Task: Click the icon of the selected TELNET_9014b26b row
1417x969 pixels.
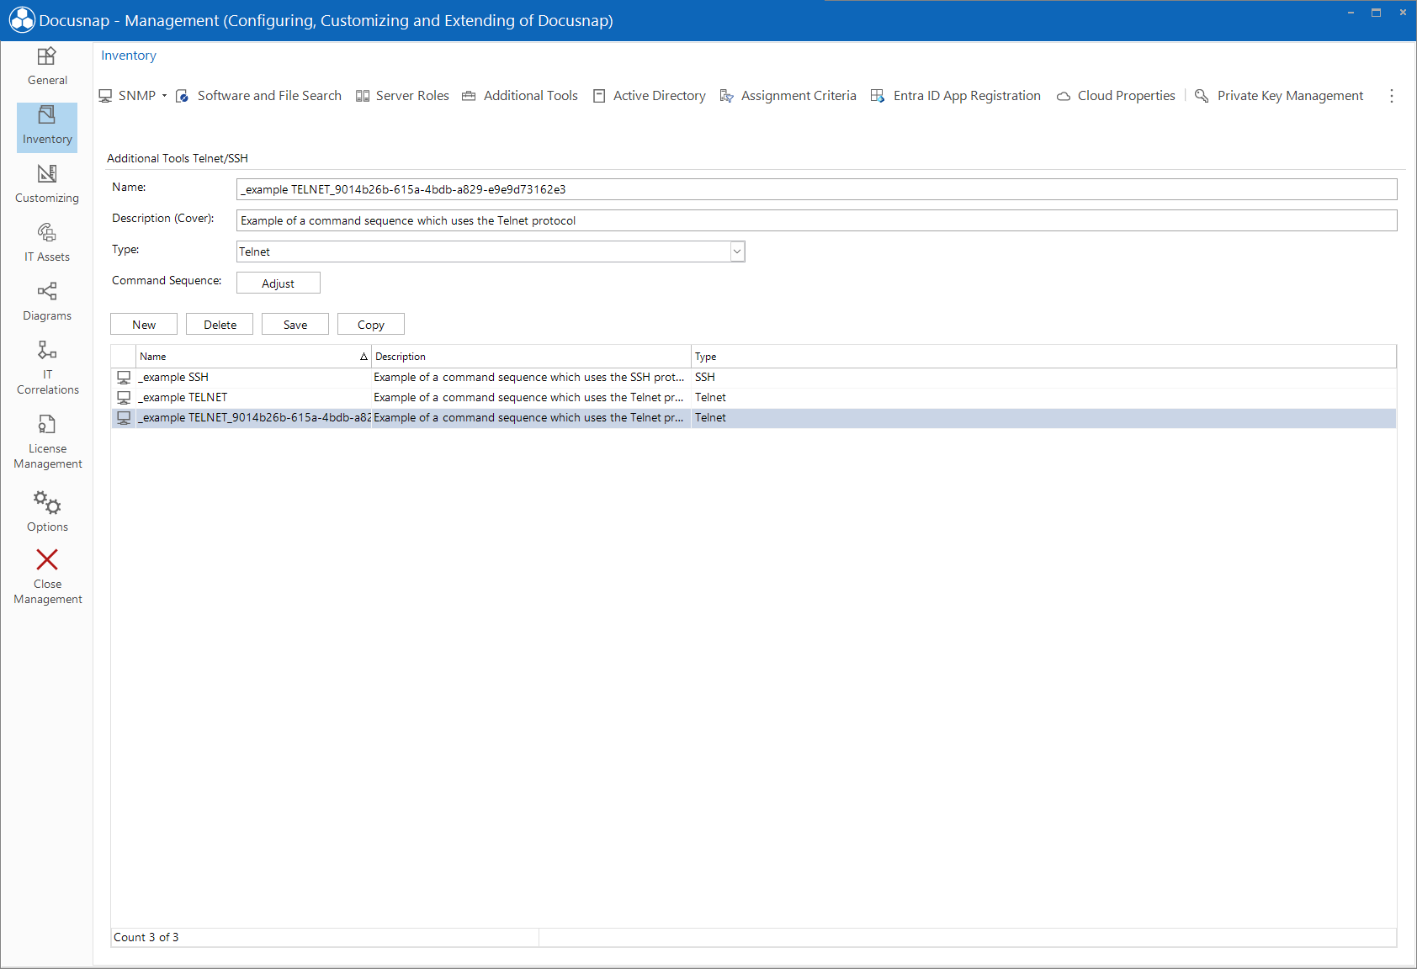Action: (124, 418)
